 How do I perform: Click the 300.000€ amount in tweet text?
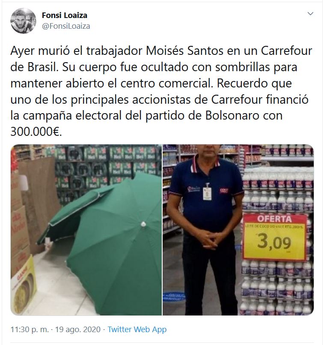coord(36,132)
